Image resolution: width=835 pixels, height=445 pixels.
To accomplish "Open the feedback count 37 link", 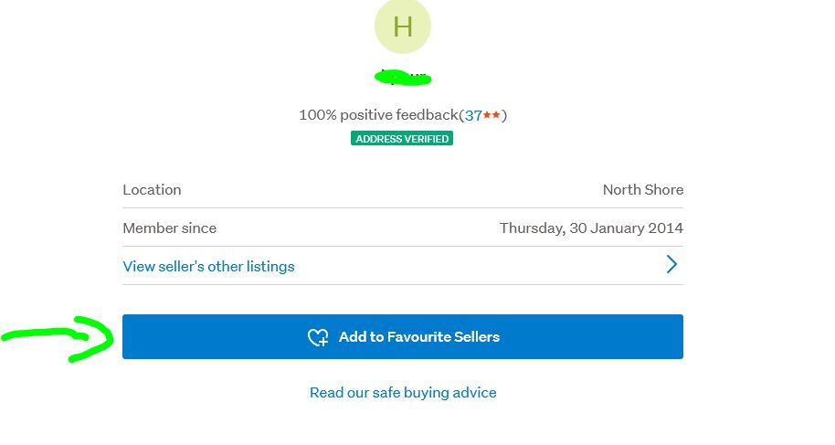I will coord(473,115).
